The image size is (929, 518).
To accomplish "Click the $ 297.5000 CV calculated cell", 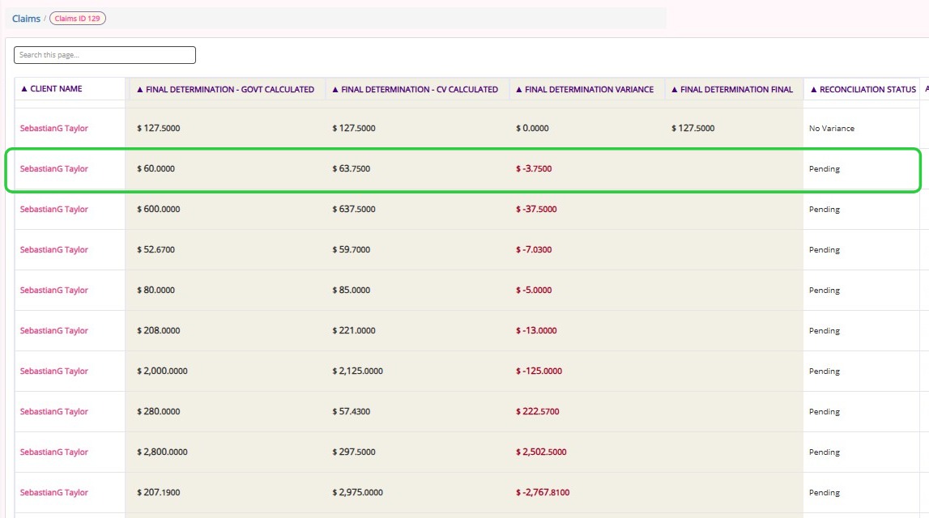I will coord(354,452).
